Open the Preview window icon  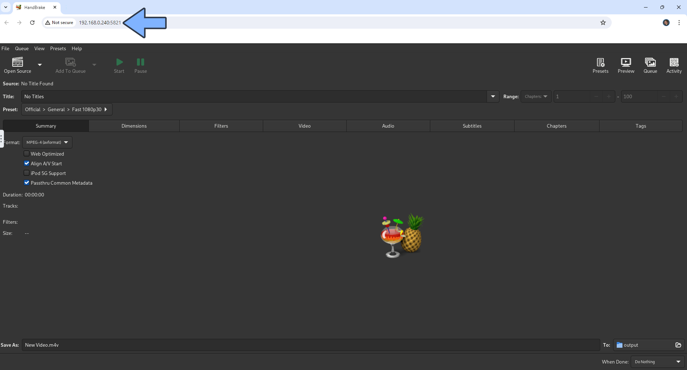[626, 62]
